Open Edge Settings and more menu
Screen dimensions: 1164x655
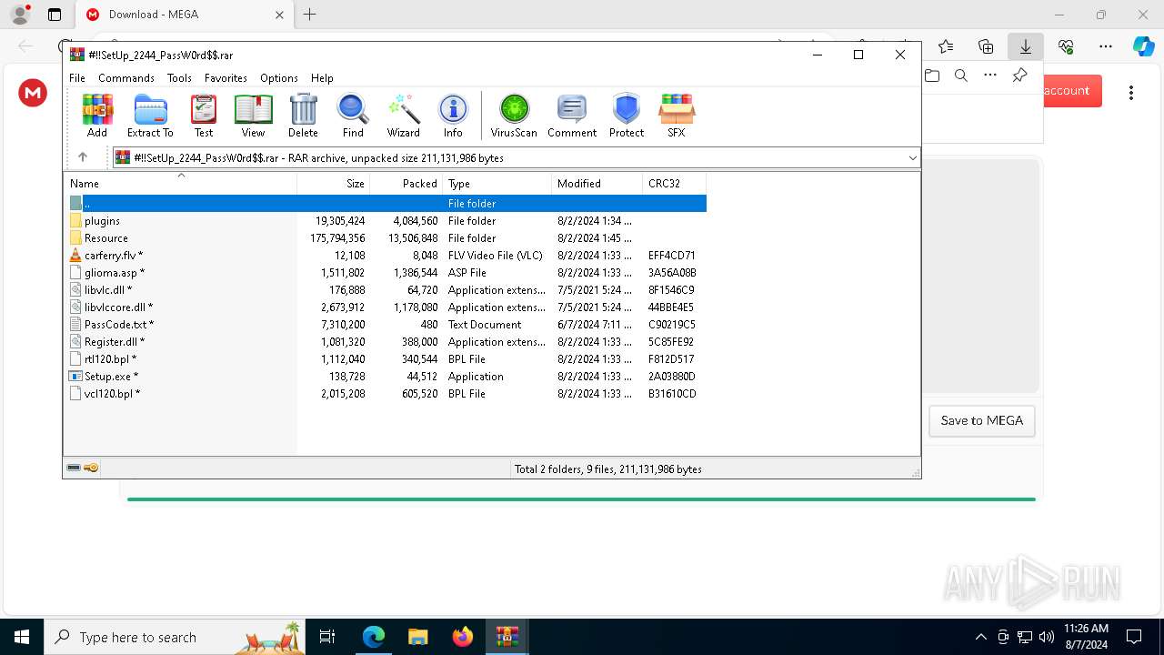coord(1106,46)
